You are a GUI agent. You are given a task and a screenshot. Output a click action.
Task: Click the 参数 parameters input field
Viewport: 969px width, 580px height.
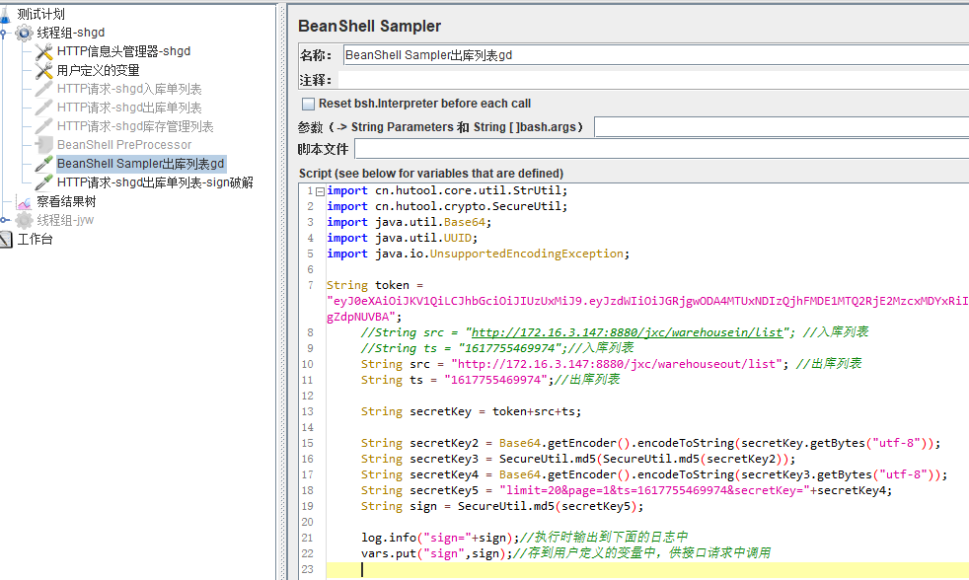pos(782,127)
